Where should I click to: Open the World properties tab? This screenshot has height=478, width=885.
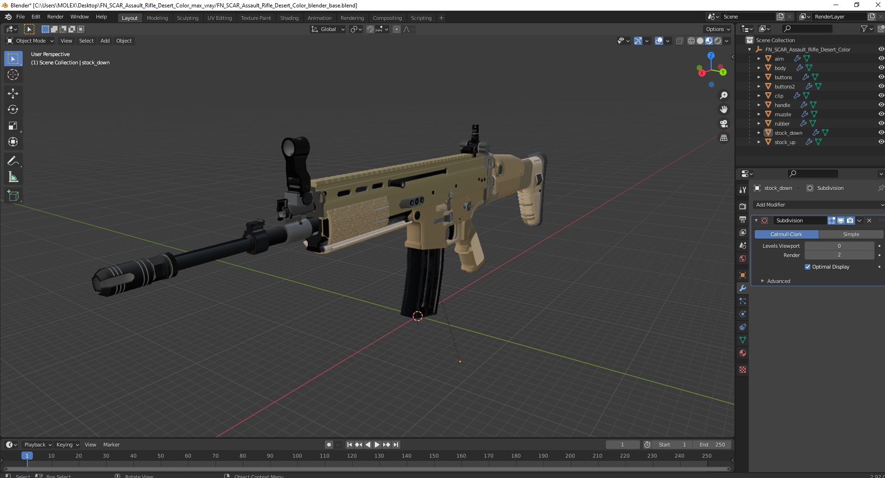point(743,258)
